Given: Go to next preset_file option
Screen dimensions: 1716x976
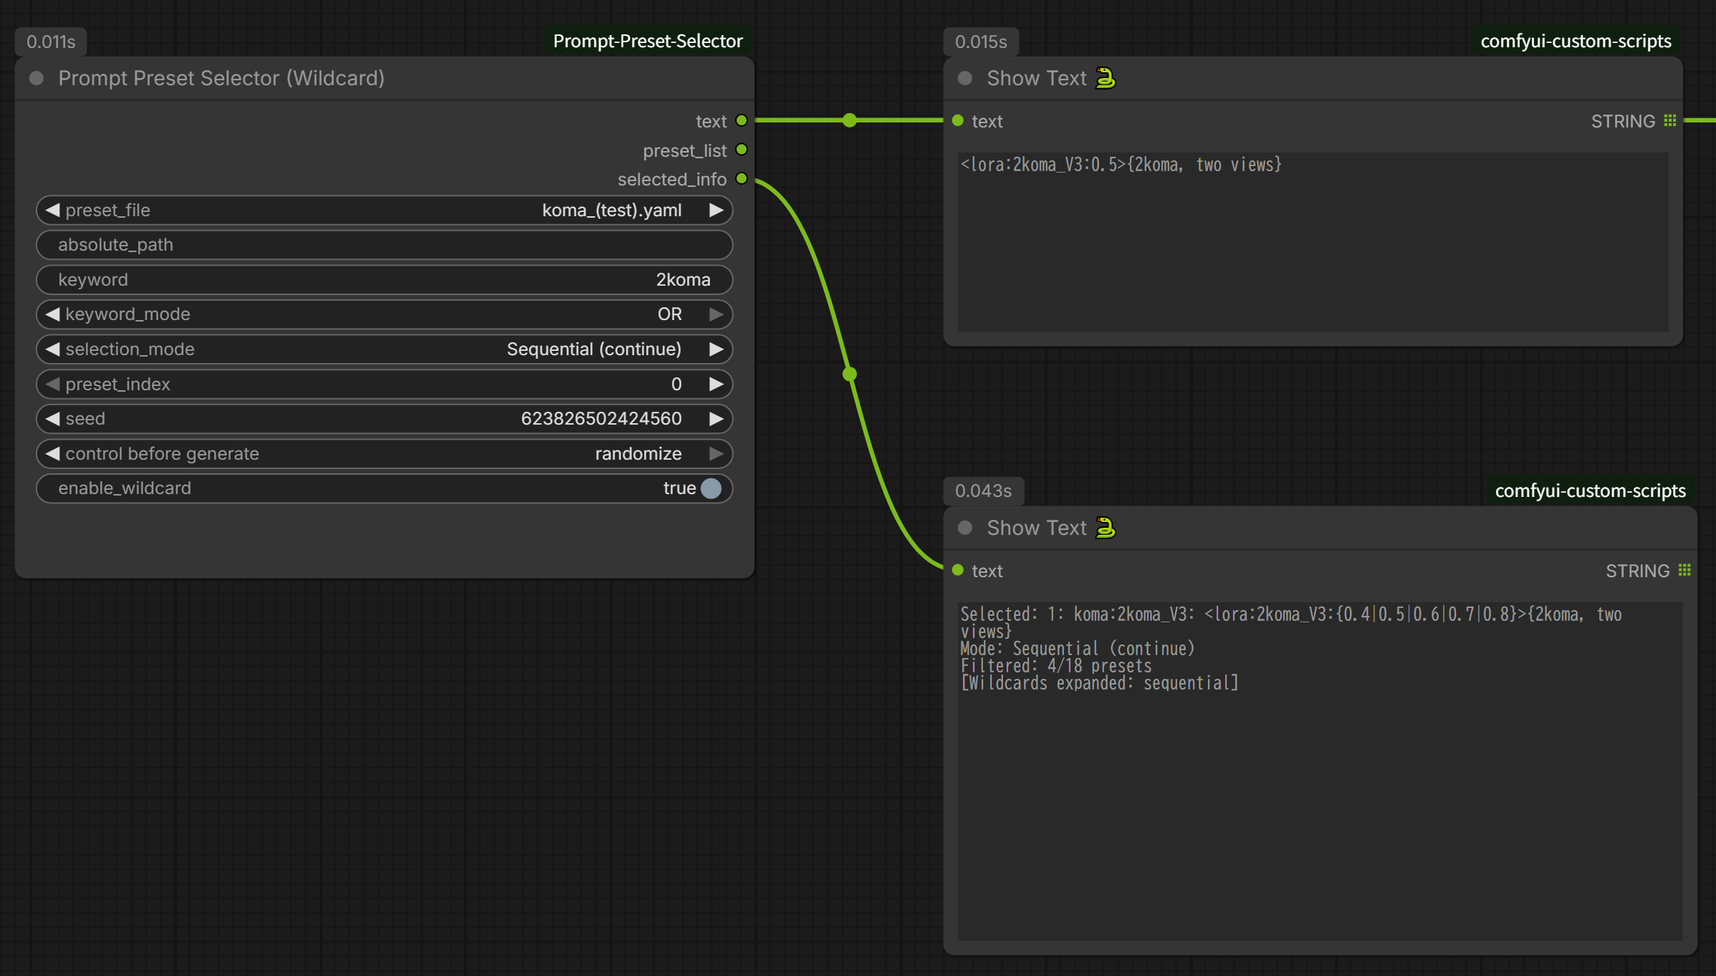Looking at the screenshot, I should 716,210.
